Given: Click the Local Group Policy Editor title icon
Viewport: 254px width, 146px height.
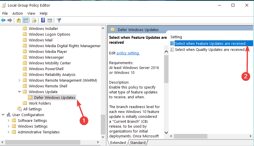Looking at the screenshot, I should [x=4, y=5].
